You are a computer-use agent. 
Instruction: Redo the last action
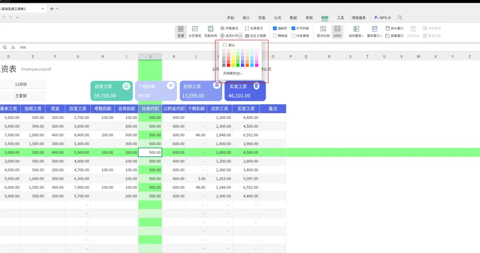[x=11, y=17]
